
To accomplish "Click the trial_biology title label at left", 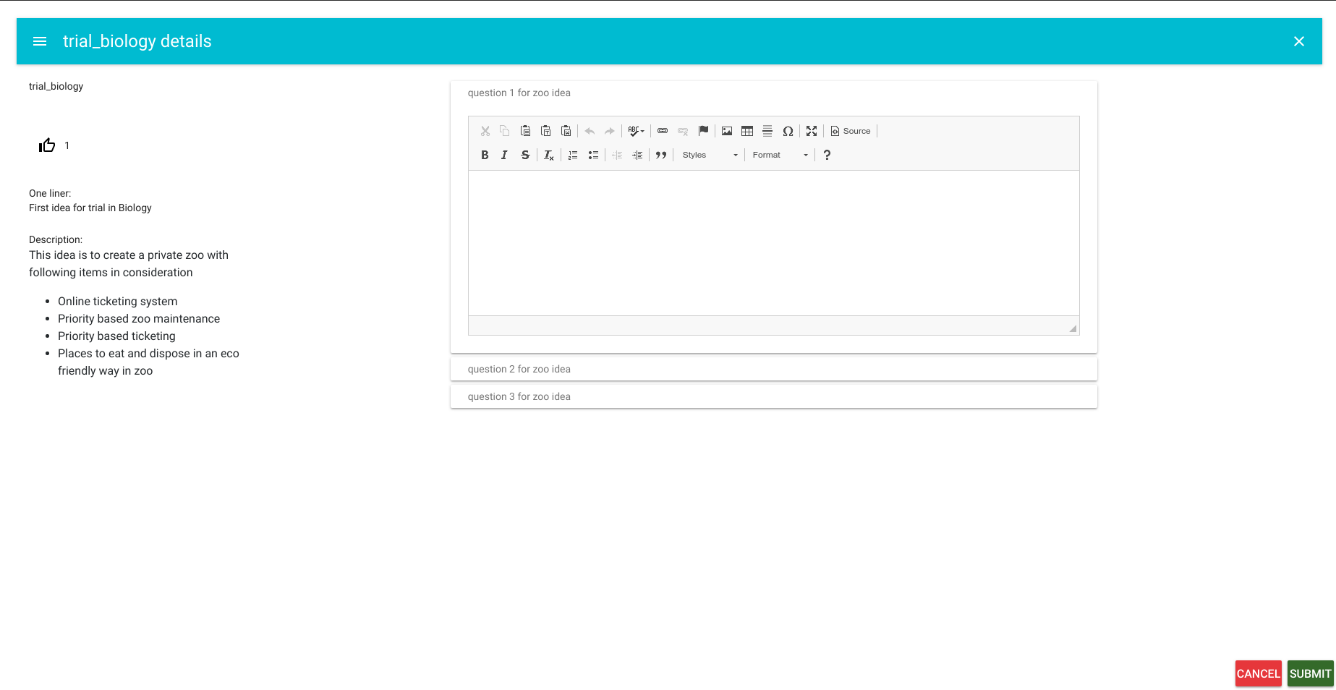I will click(56, 86).
